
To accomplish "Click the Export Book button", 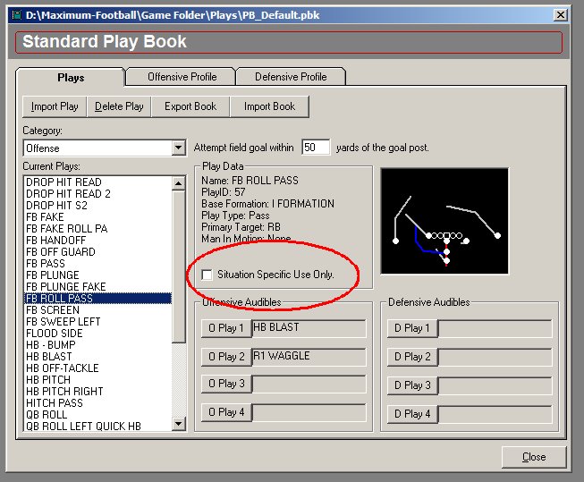I will 190,106.
